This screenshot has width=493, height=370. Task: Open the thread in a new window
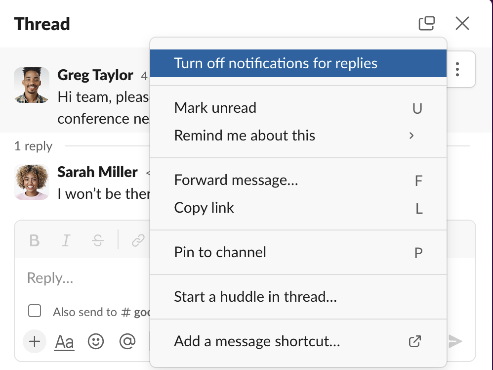(426, 23)
